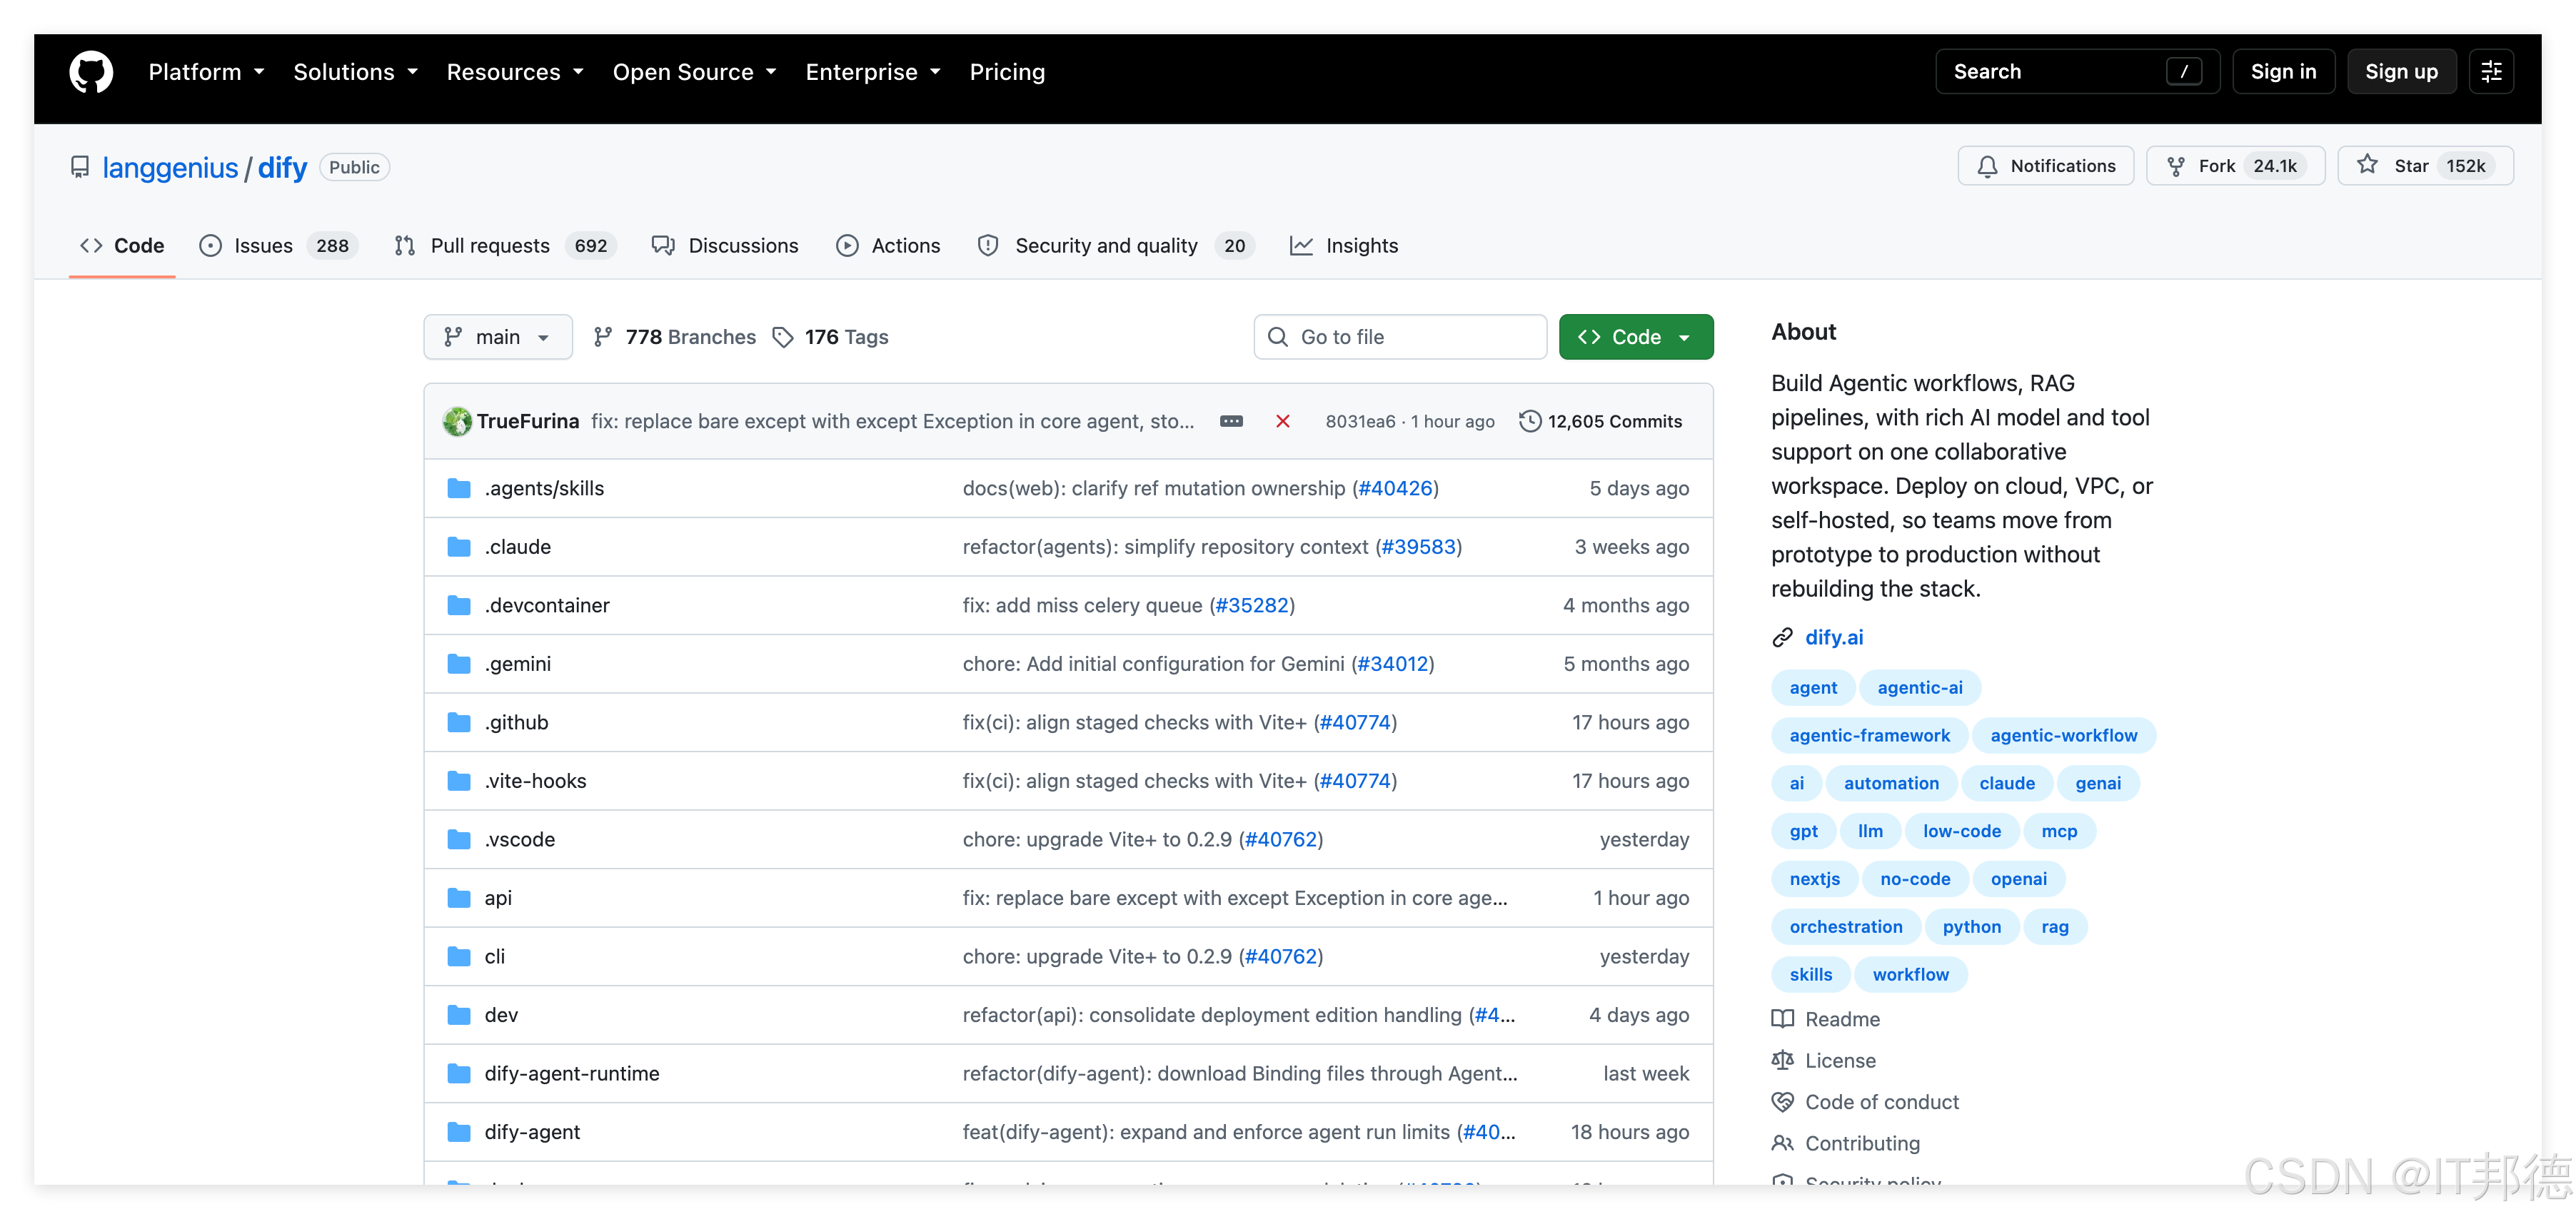Click the Go to file field

point(1400,337)
